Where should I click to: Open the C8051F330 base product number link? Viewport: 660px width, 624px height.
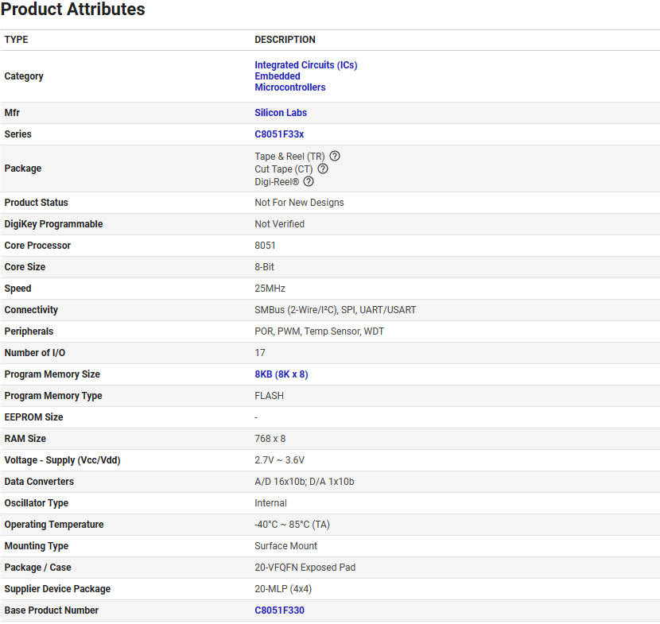pyautogui.click(x=279, y=610)
